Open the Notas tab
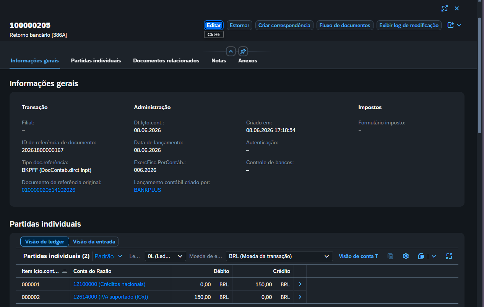This screenshot has width=484, height=307. coord(219,60)
